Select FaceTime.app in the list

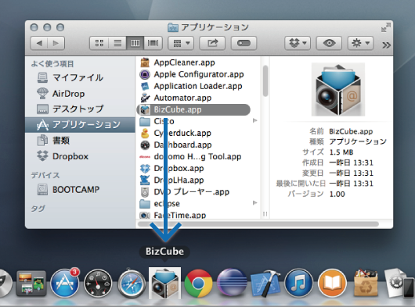194,215
